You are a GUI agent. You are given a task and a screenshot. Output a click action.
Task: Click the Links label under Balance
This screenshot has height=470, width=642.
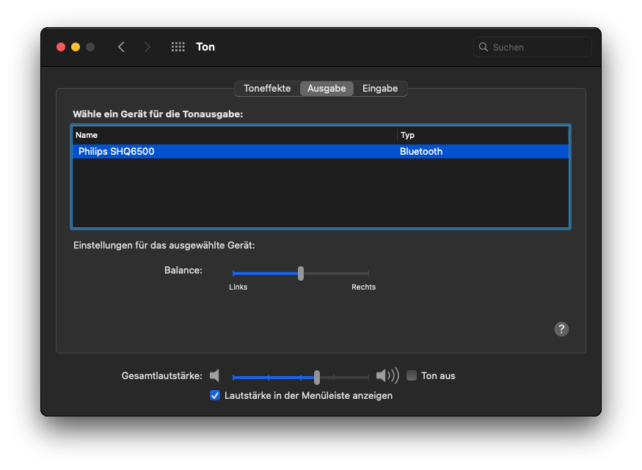[238, 287]
